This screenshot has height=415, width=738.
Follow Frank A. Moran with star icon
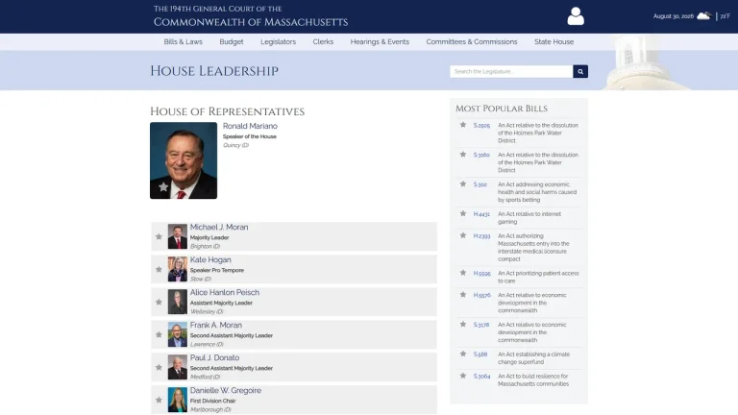[x=159, y=335]
